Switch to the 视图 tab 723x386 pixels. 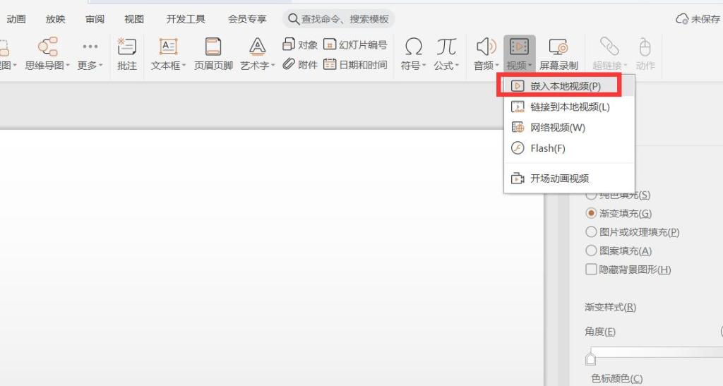pyautogui.click(x=134, y=19)
